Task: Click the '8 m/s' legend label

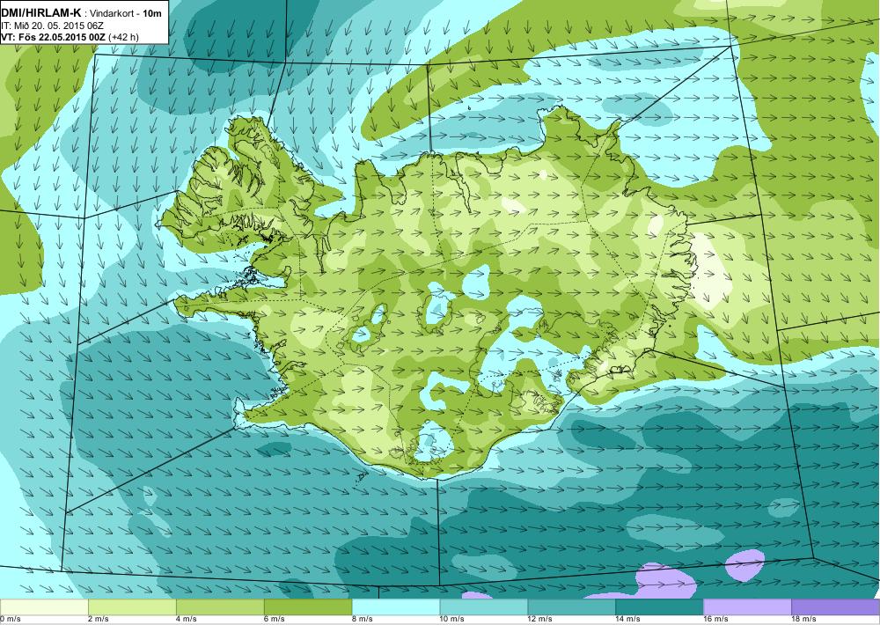Action: [363, 620]
